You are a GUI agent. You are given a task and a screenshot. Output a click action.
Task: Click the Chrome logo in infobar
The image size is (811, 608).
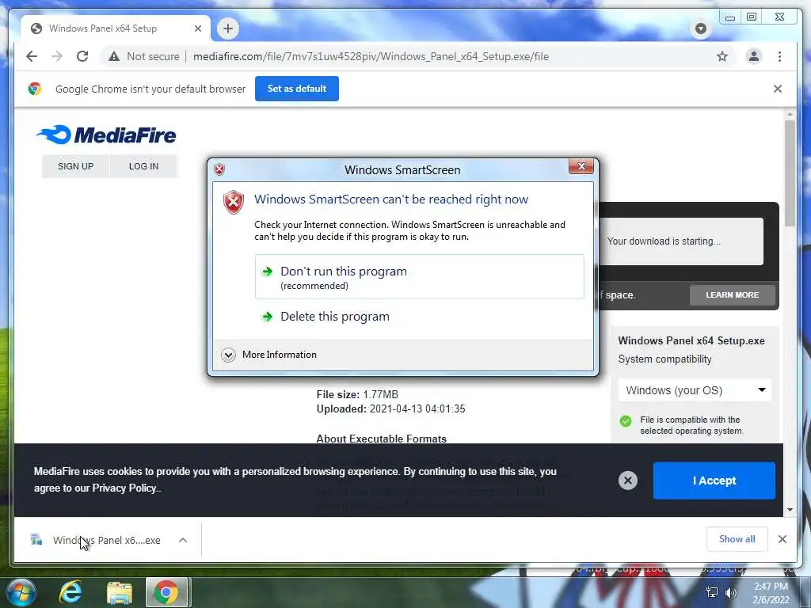pyautogui.click(x=35, y=89)
